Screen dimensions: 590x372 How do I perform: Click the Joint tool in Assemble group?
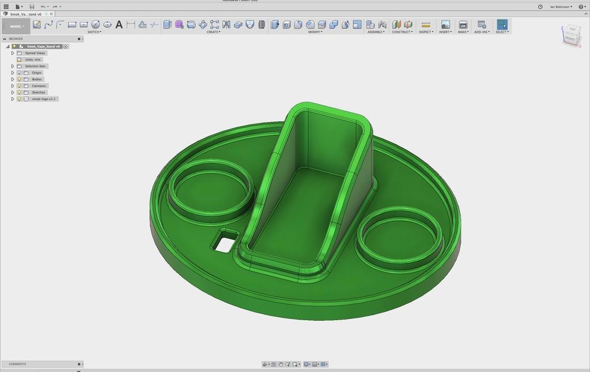click(383, 24)
